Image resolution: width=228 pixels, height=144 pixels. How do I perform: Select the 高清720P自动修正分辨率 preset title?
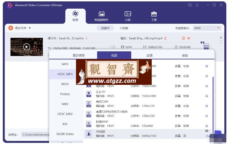[x=112, y=112]
